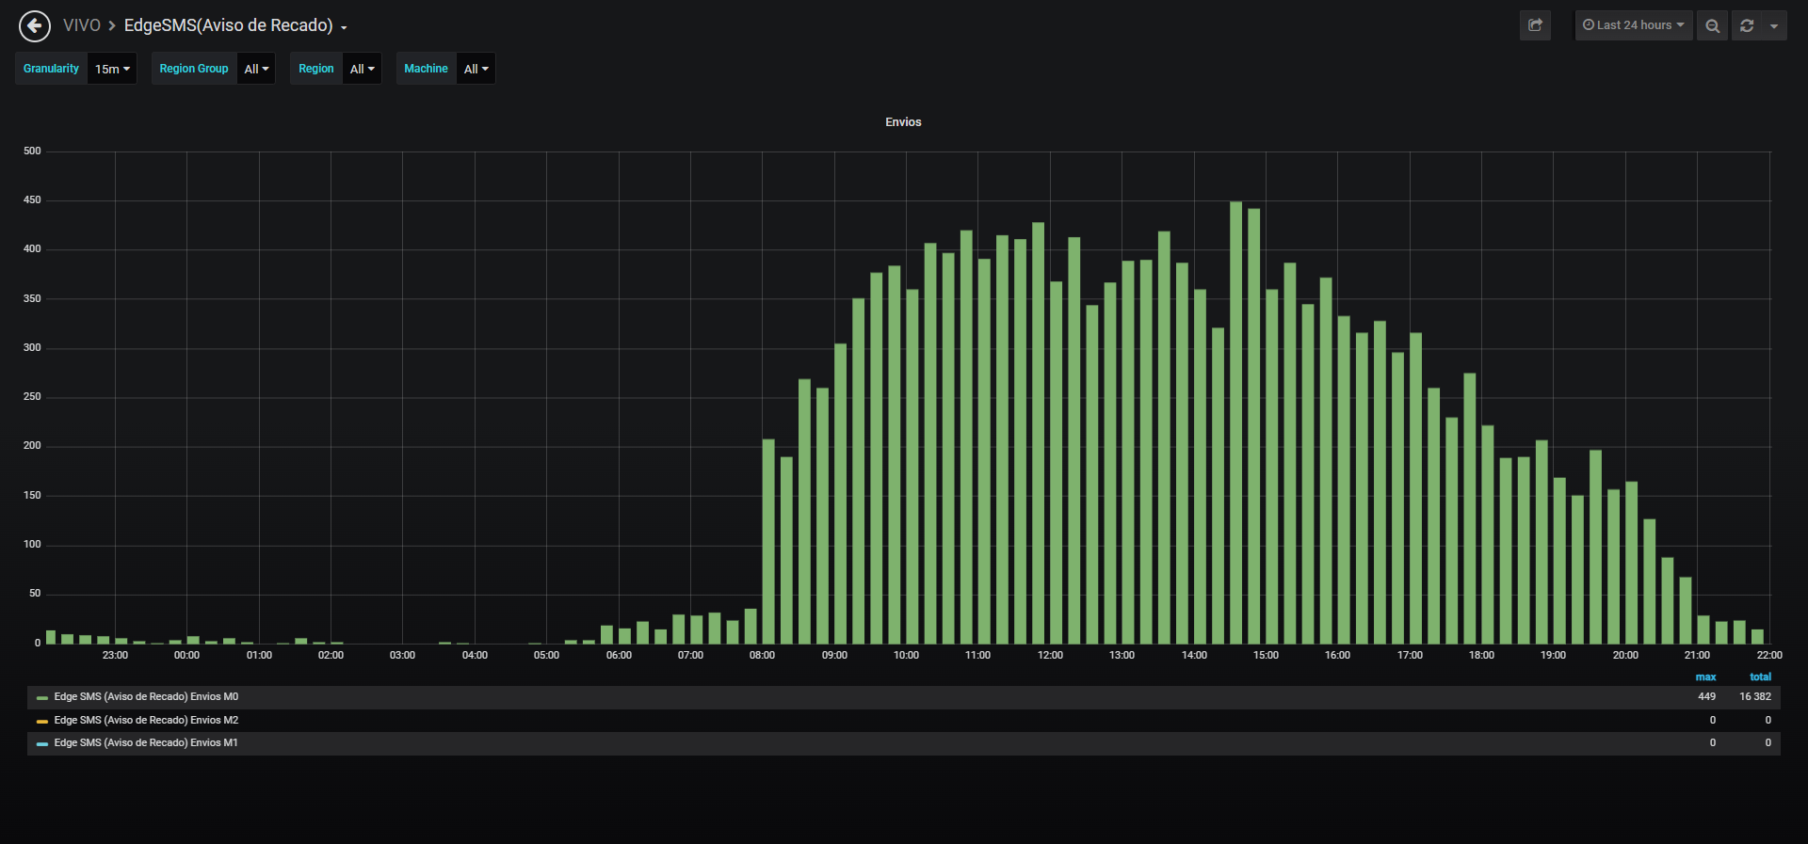Screen dimensions: 1808x844
Task: Click the 22:00 x-axis time label
Action: 1769,656
